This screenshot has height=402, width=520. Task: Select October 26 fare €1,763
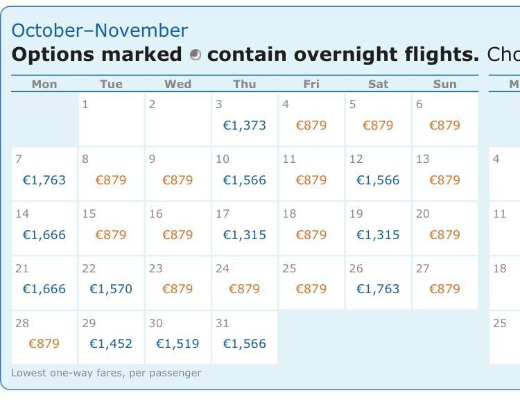[x=378, y=288]
